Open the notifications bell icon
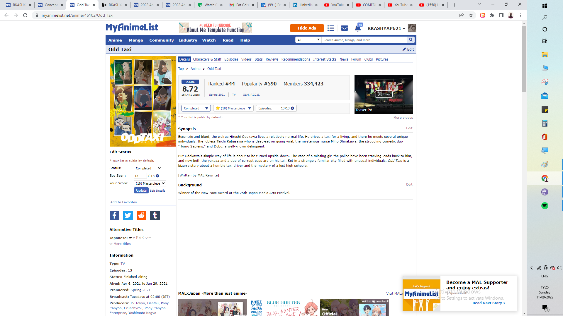The image size is (563, 316). (358, 28)
